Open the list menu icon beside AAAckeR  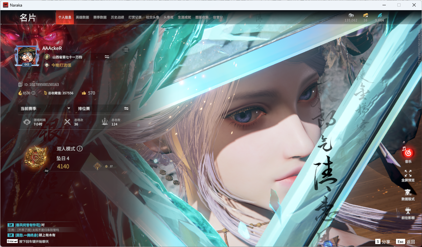point(126,50)
